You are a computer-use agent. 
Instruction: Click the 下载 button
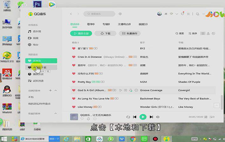click(105, 34)
